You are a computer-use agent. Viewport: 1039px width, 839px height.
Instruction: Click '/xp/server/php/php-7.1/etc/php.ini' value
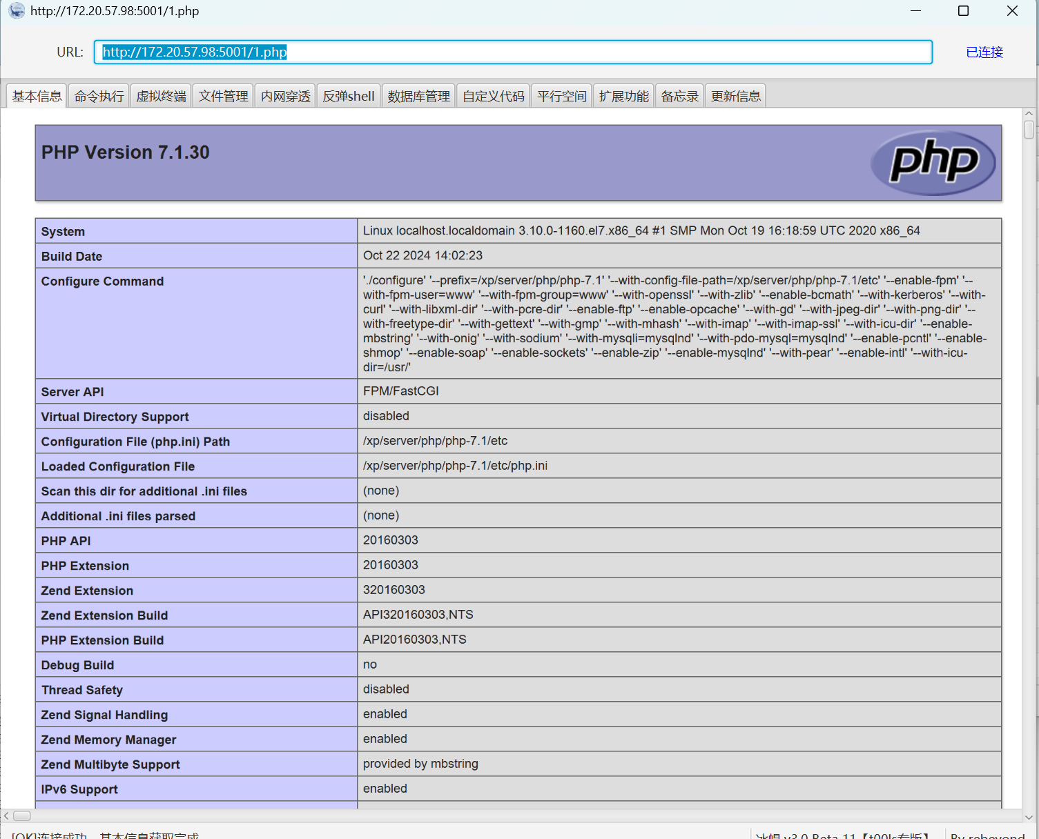coord(456,465)
